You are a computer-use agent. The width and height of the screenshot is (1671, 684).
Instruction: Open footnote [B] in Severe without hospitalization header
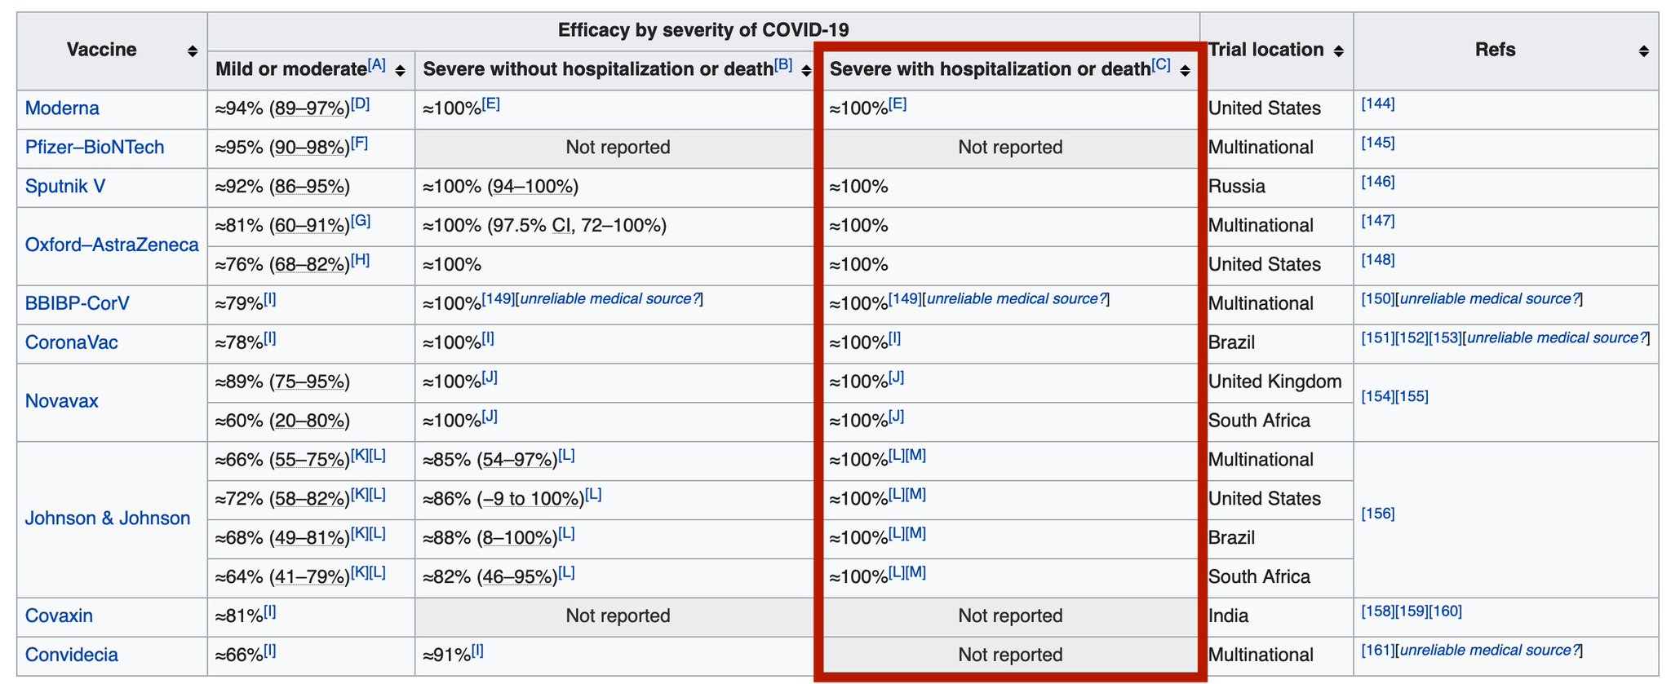783,65
